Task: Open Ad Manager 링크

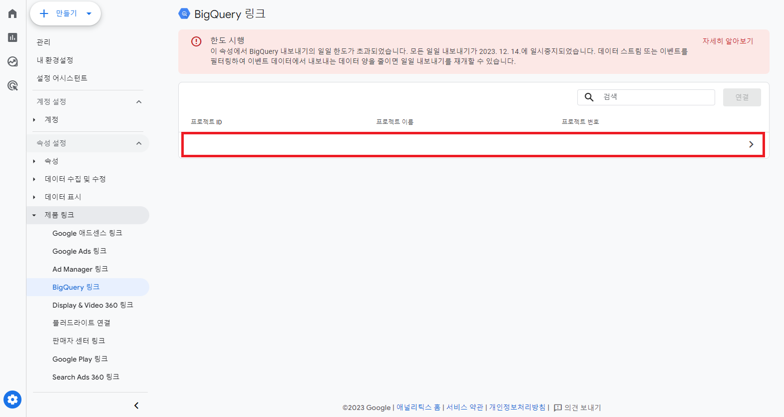Action: (x=80, y=269)
